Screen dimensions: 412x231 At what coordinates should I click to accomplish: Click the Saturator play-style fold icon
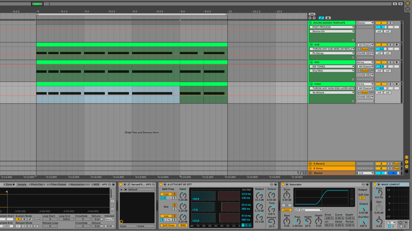point(287,185)
